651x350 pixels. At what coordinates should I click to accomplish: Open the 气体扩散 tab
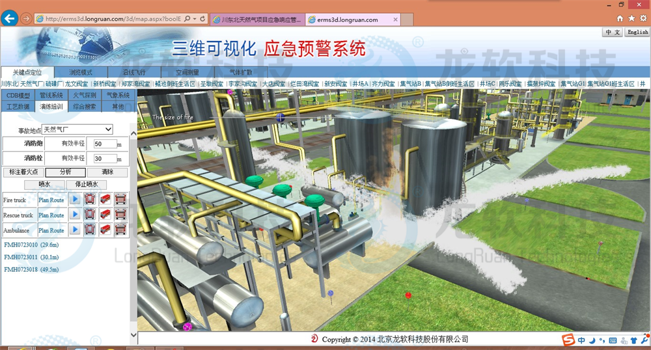click(241, 72)
